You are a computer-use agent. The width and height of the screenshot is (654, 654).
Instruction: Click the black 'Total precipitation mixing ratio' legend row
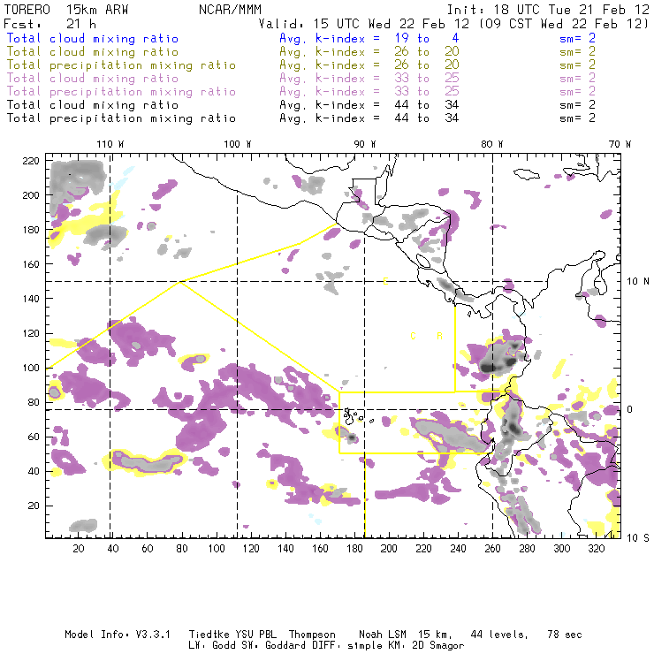pos(121,118)
